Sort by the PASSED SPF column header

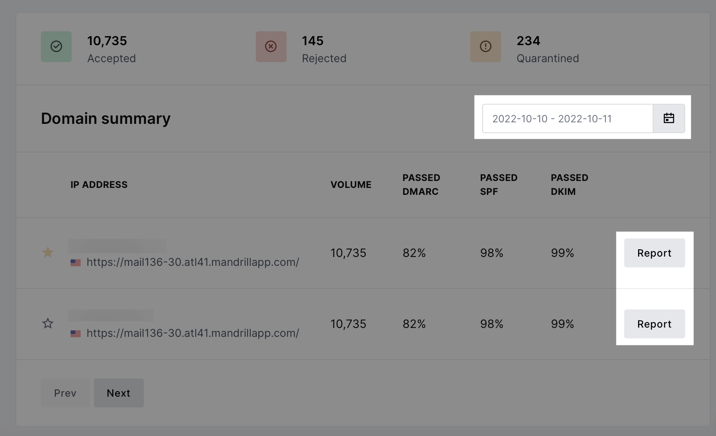tap(498, 185)
